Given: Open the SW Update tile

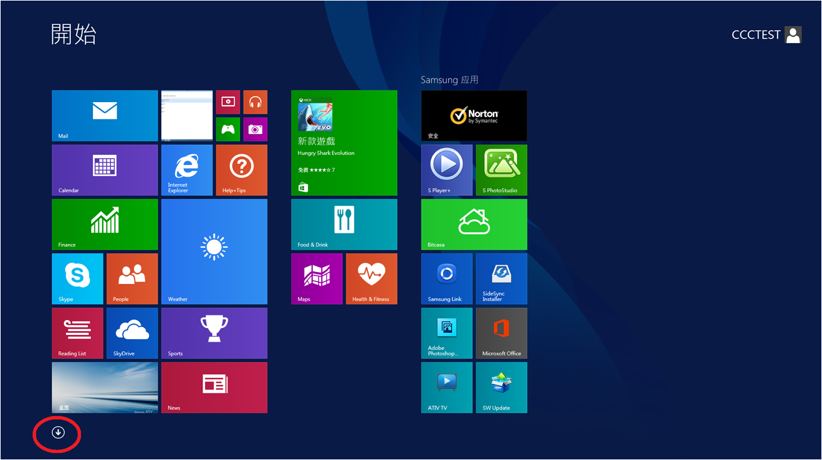Looking at the screenshot, I should pyautogui.click(x=501, y=387).
